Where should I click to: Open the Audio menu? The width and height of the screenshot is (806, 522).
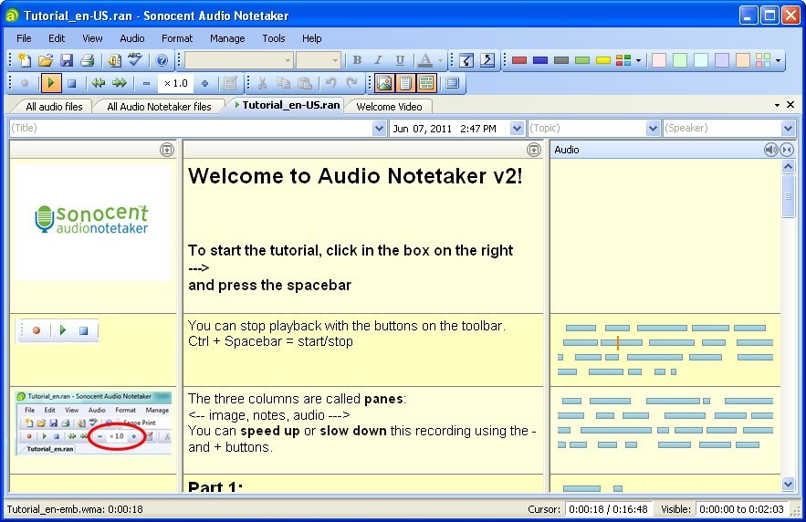tap(132, 38)
